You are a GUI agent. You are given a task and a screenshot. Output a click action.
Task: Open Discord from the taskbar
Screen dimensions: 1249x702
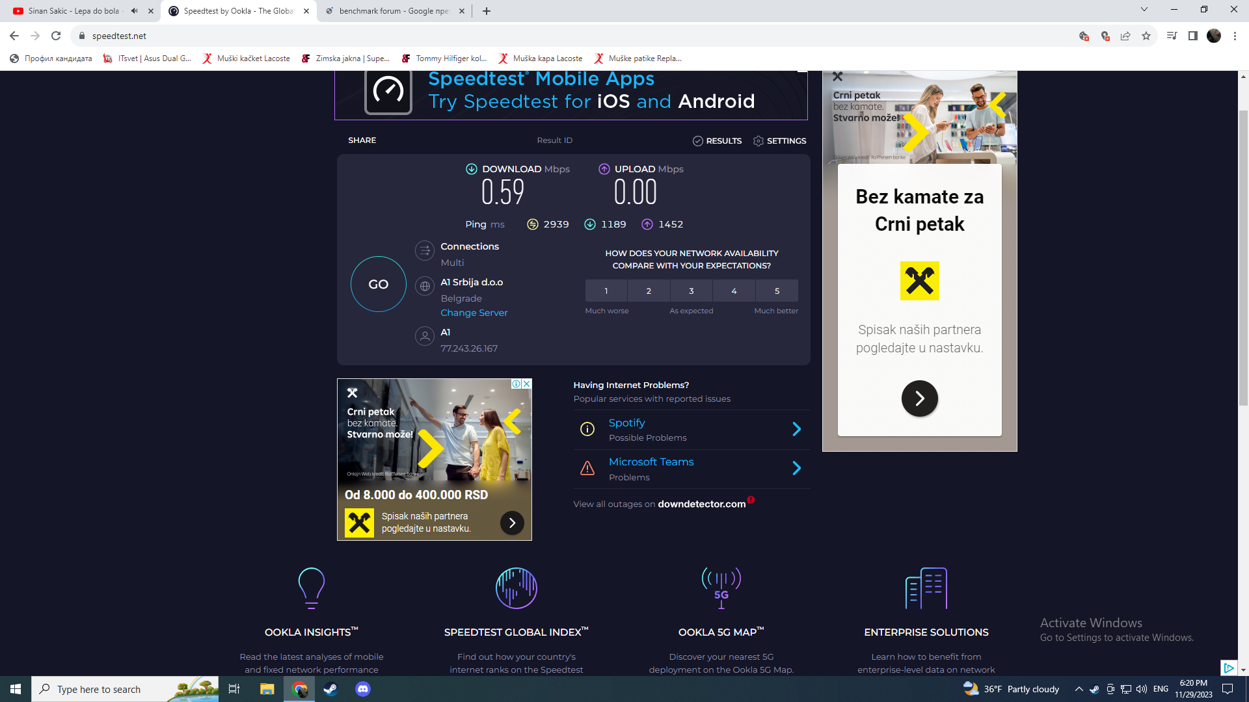click(363, 689)
